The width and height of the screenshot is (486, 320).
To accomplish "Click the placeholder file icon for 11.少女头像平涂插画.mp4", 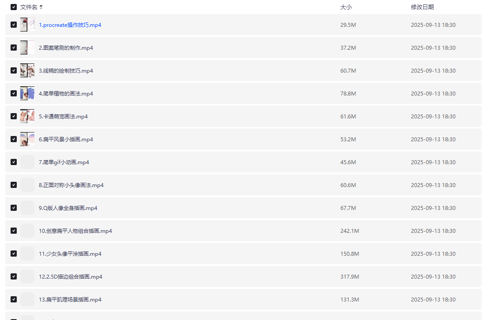I will [27, 254].
